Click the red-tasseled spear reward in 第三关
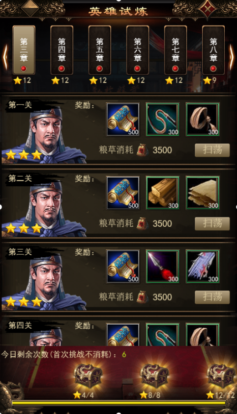This screenshot has width=237, height=414. pos(163,266)
